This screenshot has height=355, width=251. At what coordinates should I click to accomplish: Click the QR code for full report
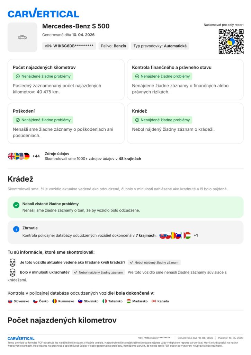231,42
